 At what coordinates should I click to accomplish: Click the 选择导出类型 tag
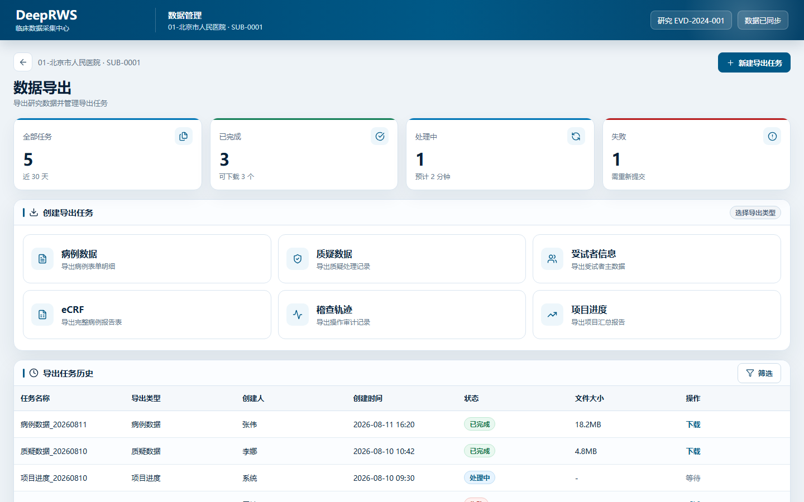point(755,213)
